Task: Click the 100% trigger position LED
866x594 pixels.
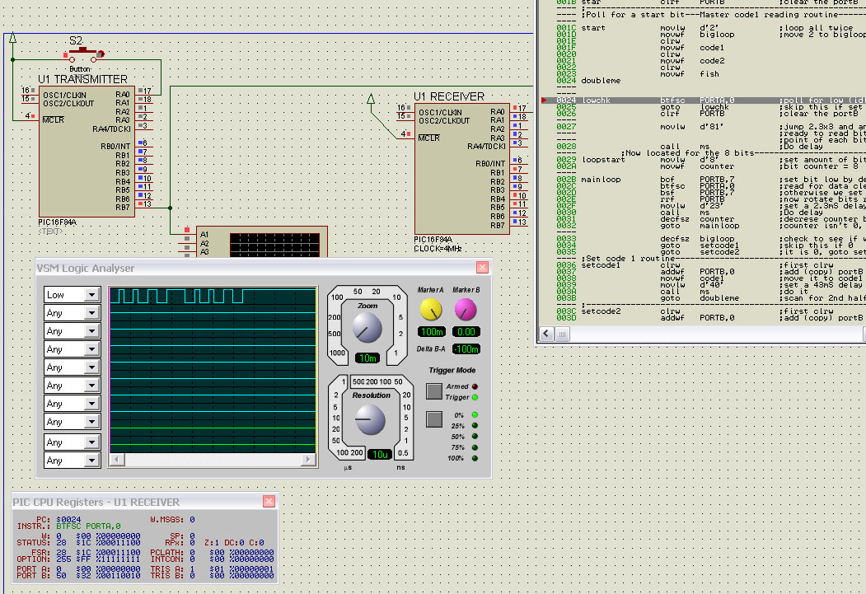Action: click(x=475, y=458)
